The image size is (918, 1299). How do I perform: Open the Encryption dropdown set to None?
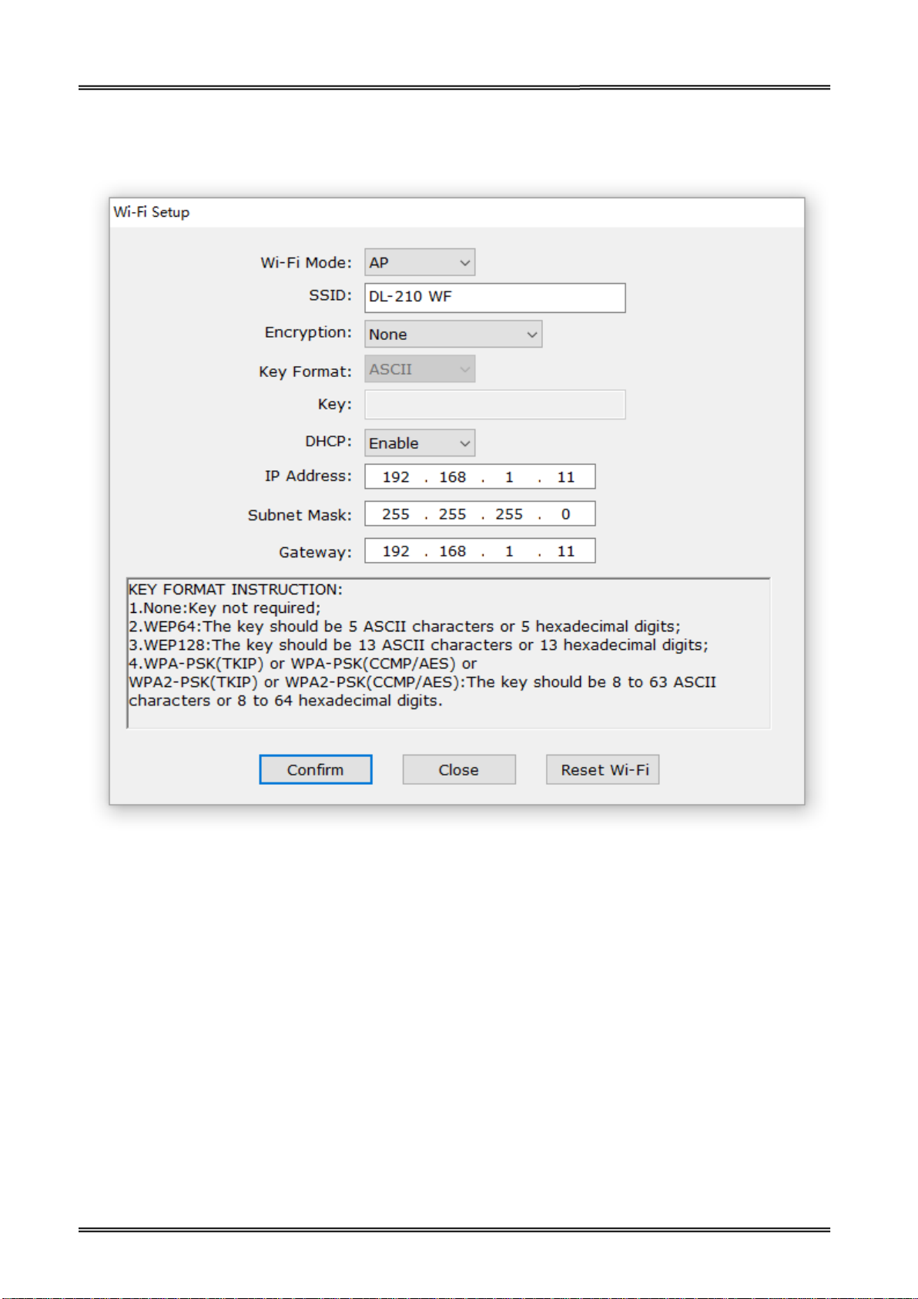[454, 334]
